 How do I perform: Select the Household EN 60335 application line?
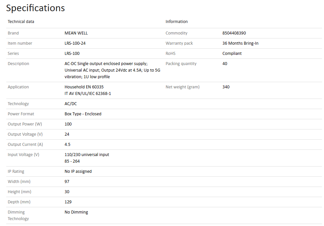click(84, 87)
